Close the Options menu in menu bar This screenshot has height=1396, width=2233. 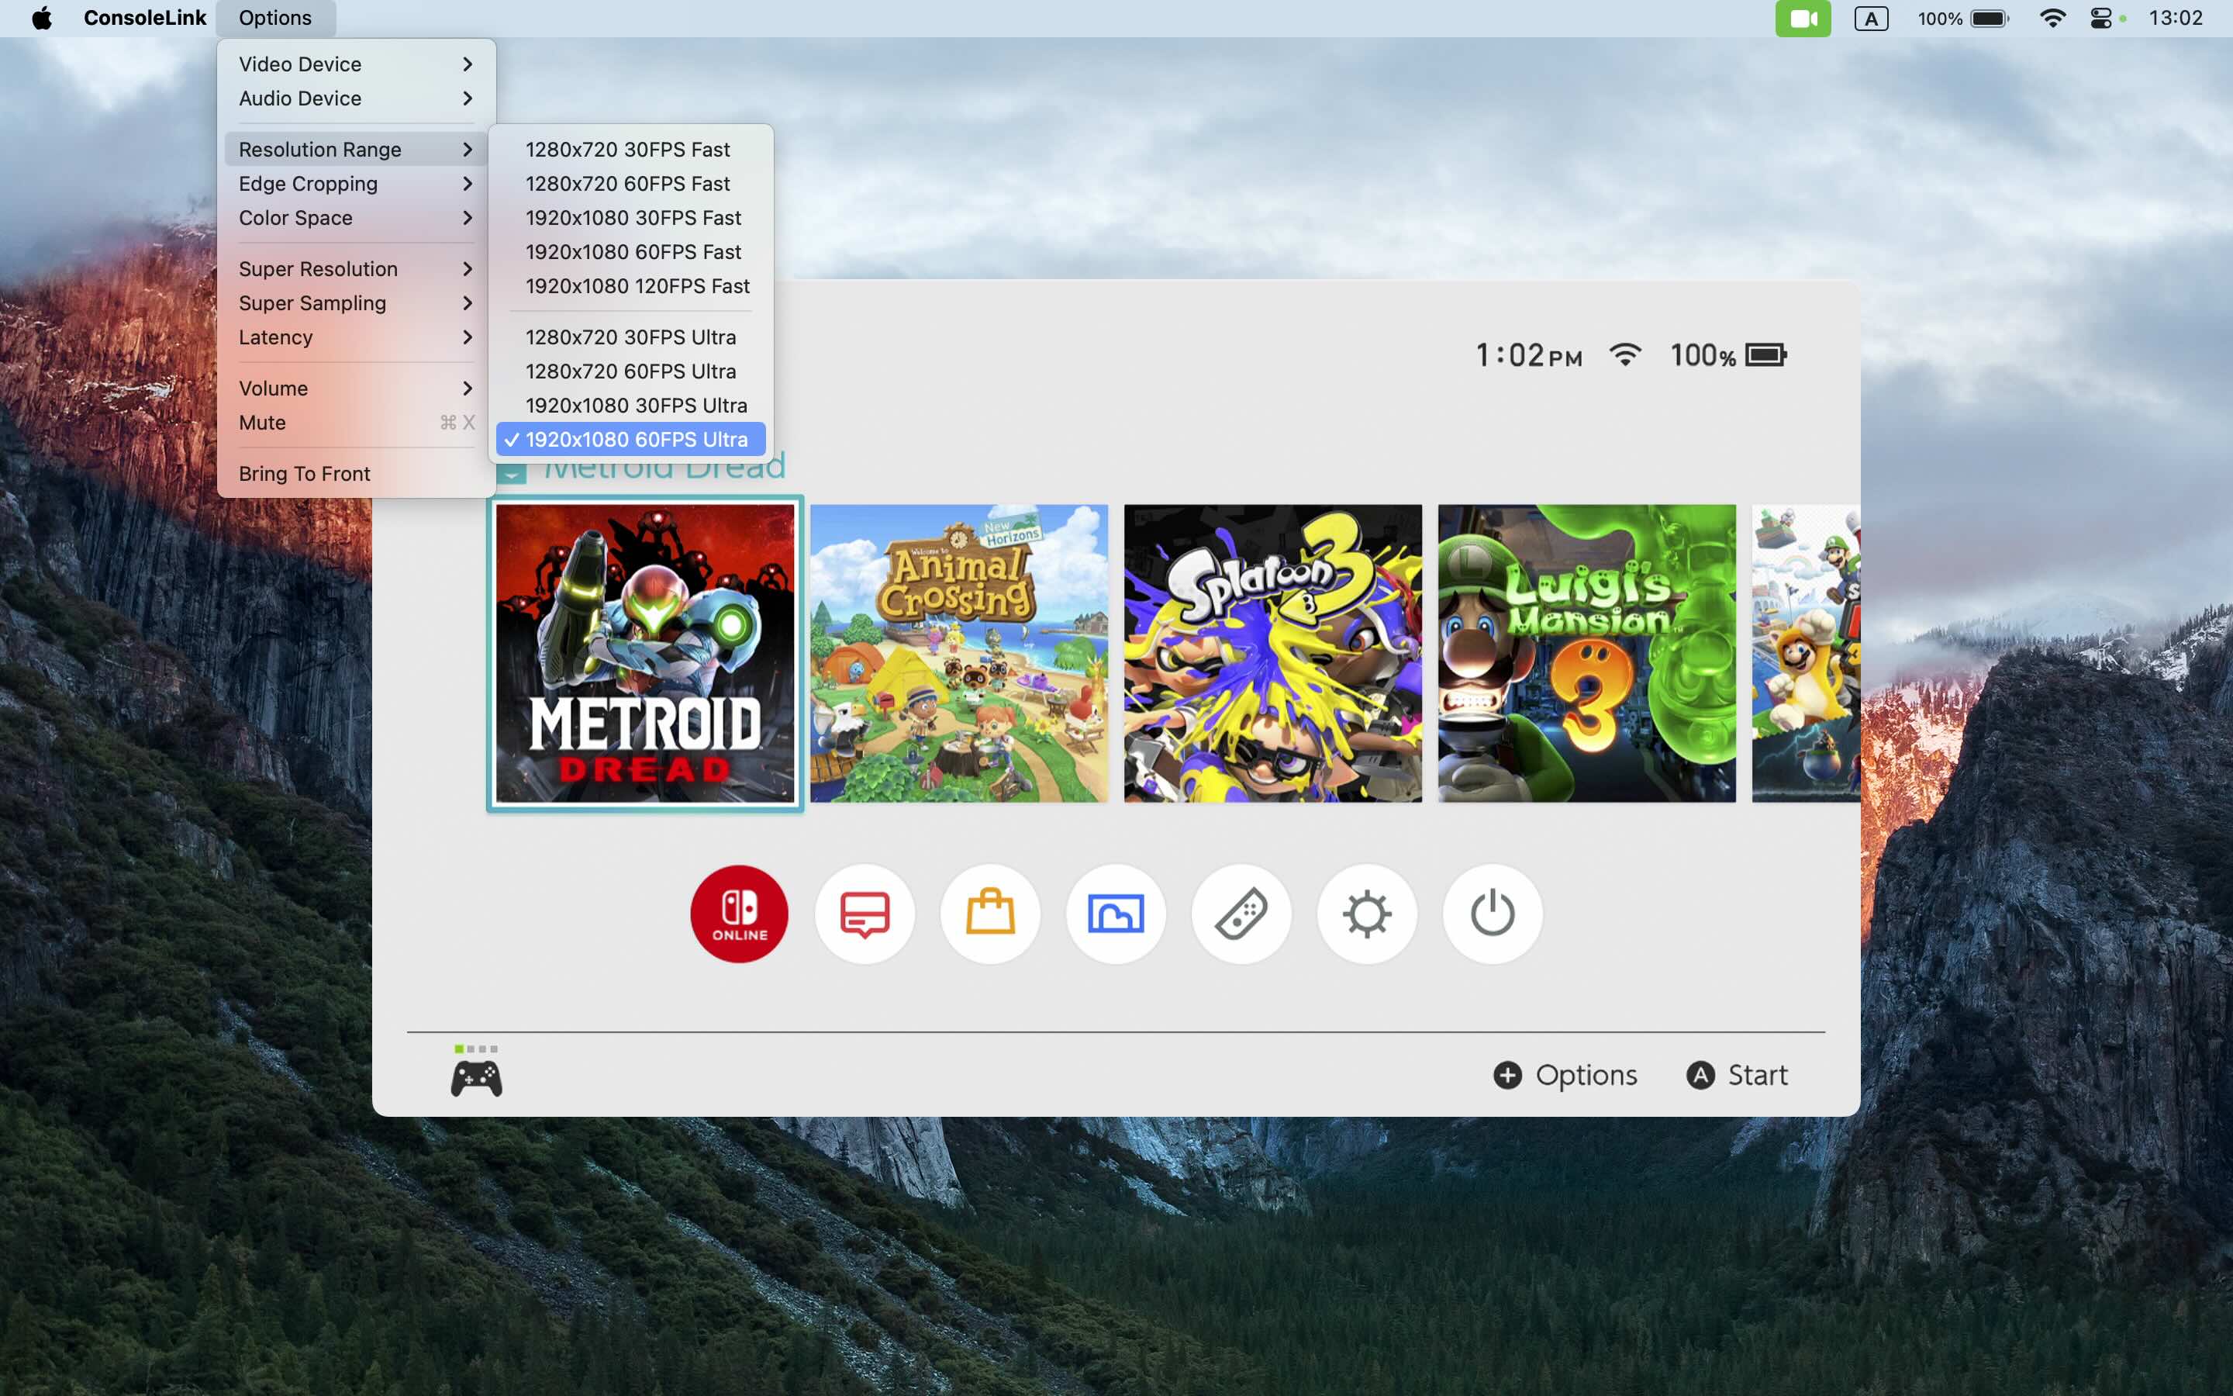(x=275, y=18)
